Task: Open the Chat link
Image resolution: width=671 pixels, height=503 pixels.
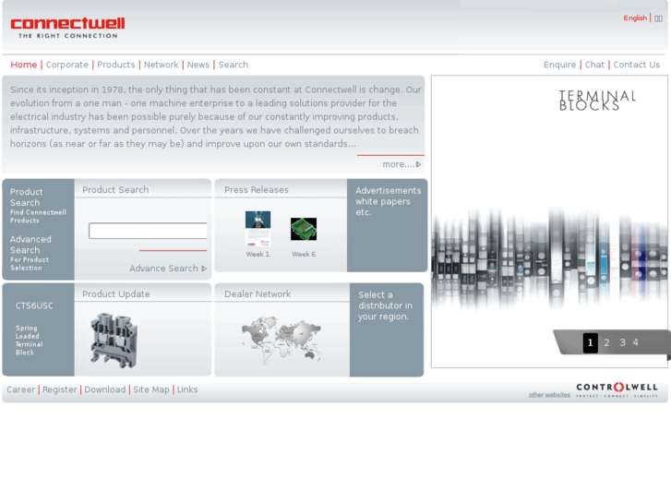Action: [594, 65]
